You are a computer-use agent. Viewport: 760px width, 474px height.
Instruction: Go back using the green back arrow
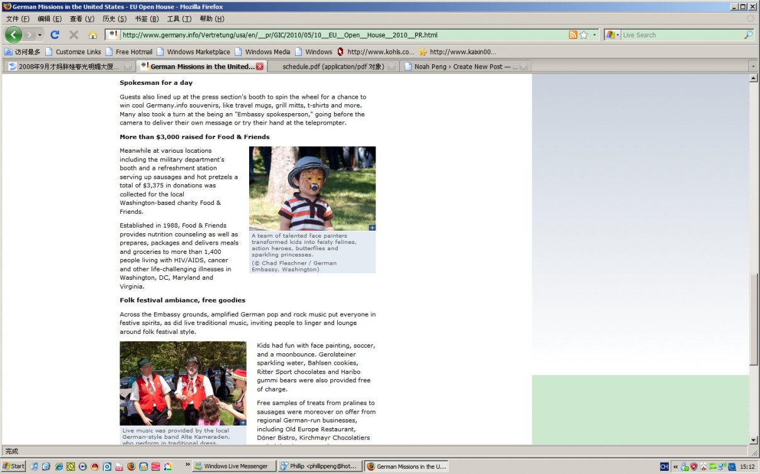point(14,35)
